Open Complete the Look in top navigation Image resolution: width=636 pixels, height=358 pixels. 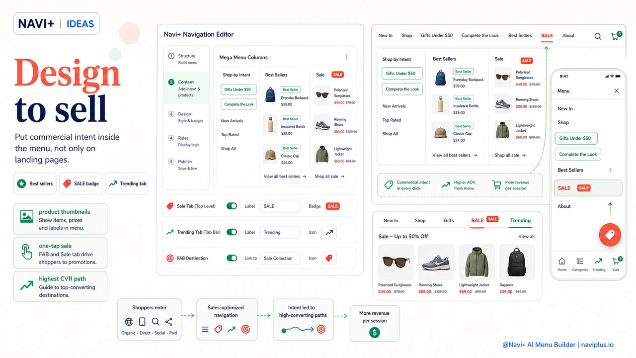[480, 36]
